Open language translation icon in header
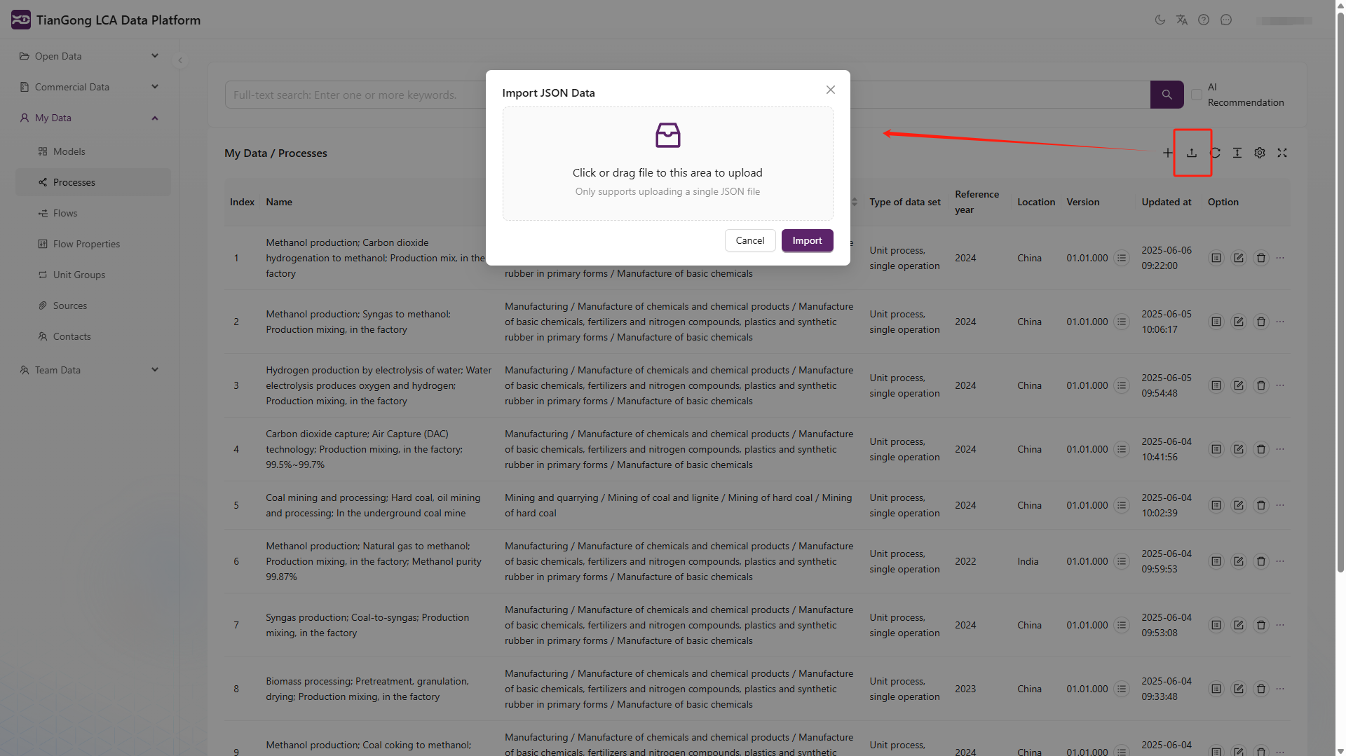The image size is (1346, 756). 1182,20
